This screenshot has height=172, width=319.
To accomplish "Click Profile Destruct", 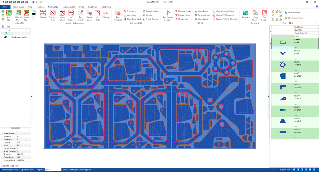I will pos(151,19).
